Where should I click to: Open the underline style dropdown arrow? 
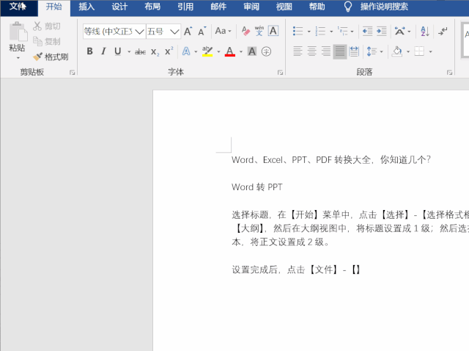point(129,51)
